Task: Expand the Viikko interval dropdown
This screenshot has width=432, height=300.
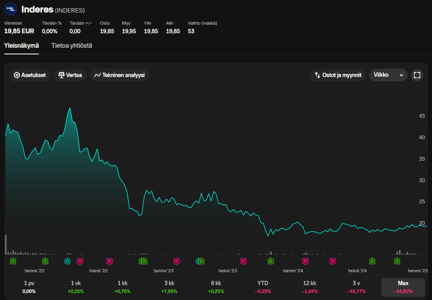Action: click(x=388, y=75)
